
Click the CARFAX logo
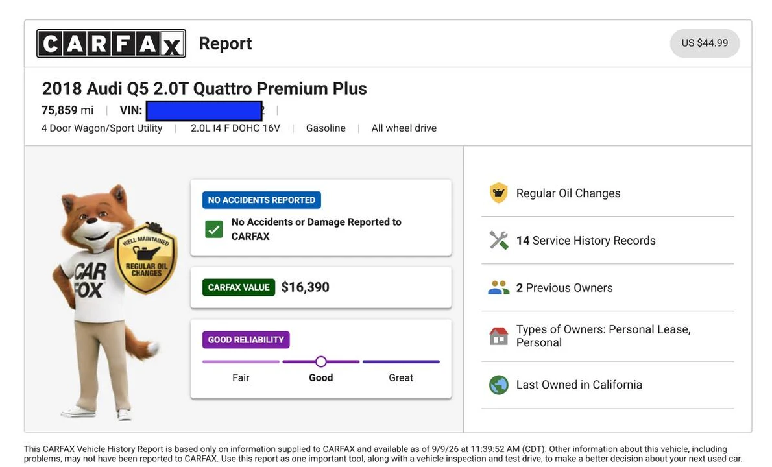(x=112, y=43)
